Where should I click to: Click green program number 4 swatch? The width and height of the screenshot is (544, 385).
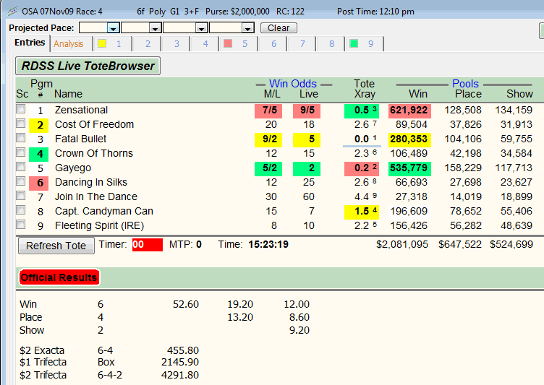39,154
